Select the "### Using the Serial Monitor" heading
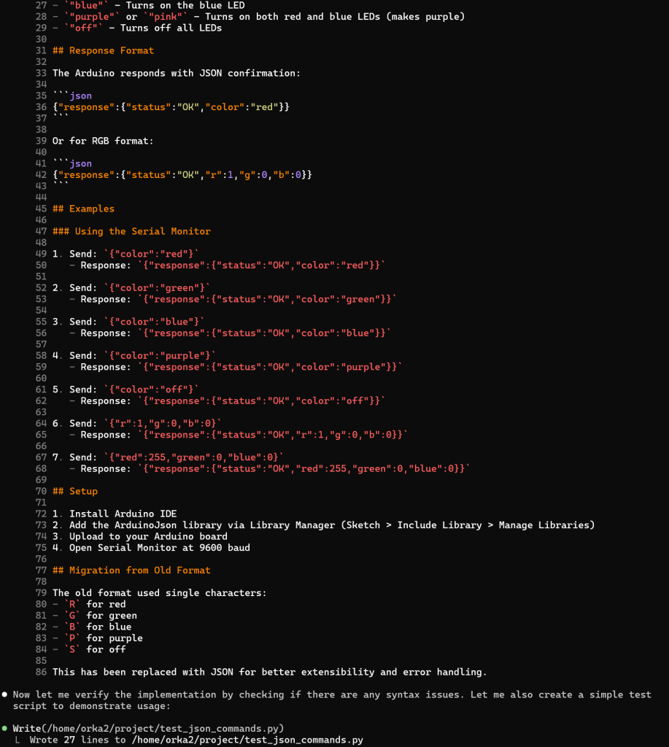Viewport: 669px width, 747px height. (131, 231)
